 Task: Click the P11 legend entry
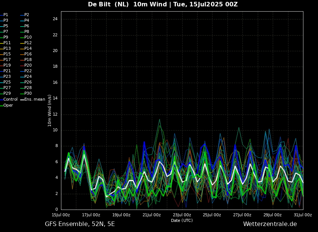[x=6, y=43]
